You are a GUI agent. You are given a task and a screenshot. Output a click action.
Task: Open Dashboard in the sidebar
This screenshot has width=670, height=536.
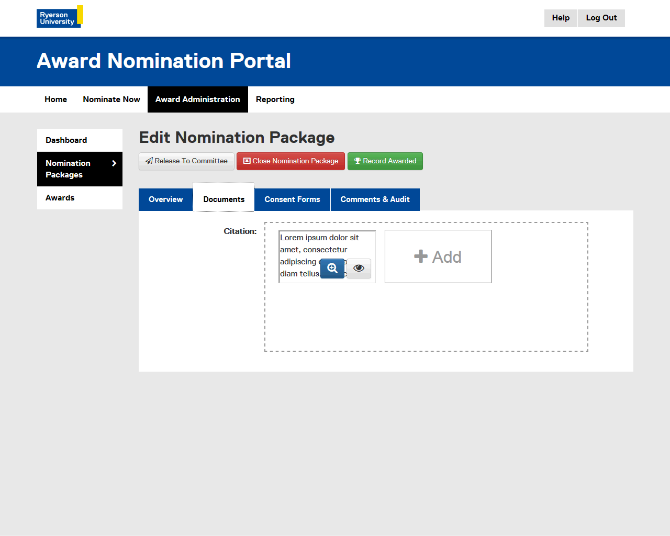tap(66, 140)
